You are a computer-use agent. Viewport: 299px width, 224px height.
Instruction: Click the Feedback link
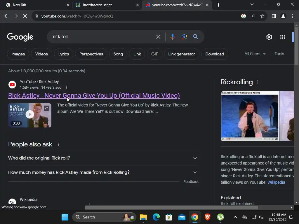191,182
